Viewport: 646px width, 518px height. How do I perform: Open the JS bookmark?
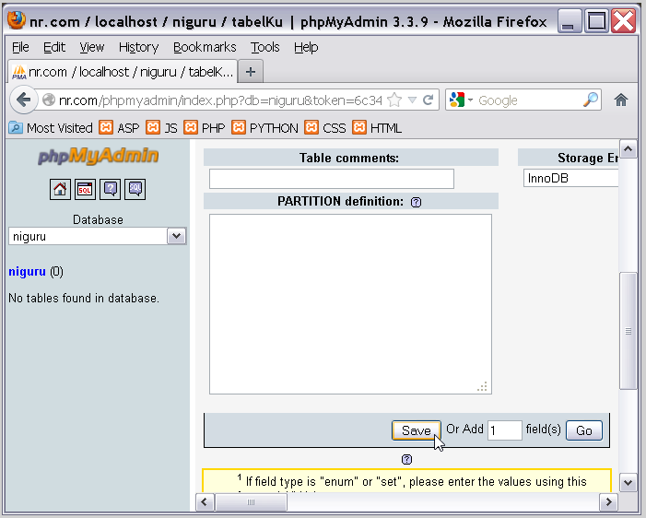tap(161, 128)
